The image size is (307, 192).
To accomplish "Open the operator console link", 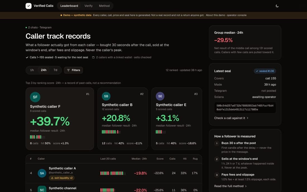I will coord(236,15).
